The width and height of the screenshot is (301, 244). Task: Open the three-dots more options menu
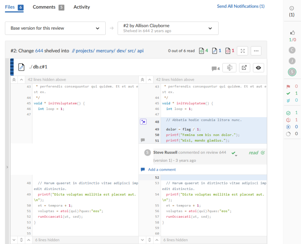click(256, 51)
